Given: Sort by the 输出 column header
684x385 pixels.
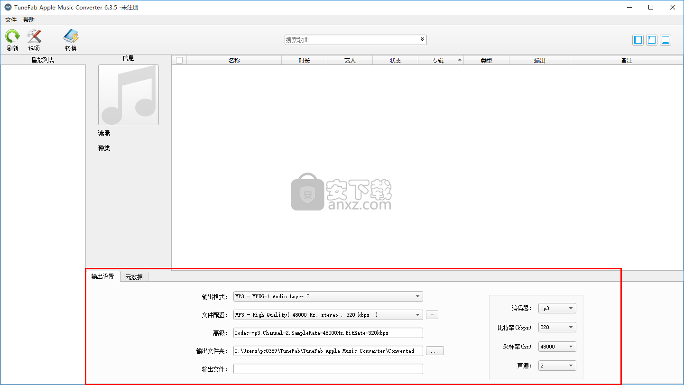Looking at the screenshot, I should [x=540, y=60].
